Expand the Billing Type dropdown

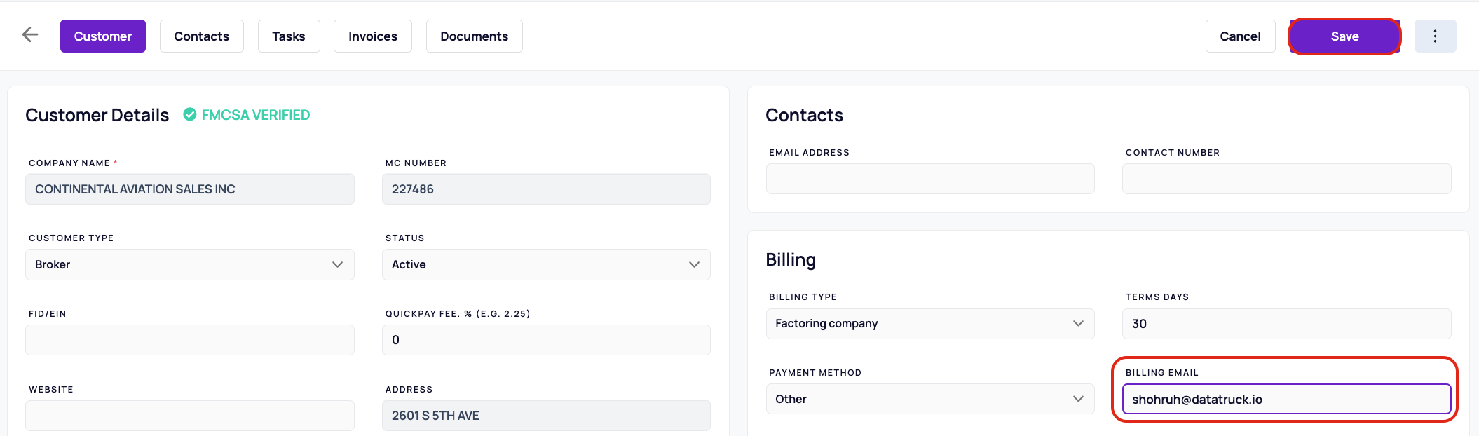(x=930, y=323)
